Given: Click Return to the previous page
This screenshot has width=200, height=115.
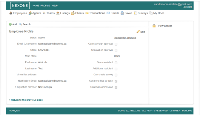Looking at the screenshot, I should point(26,100).
